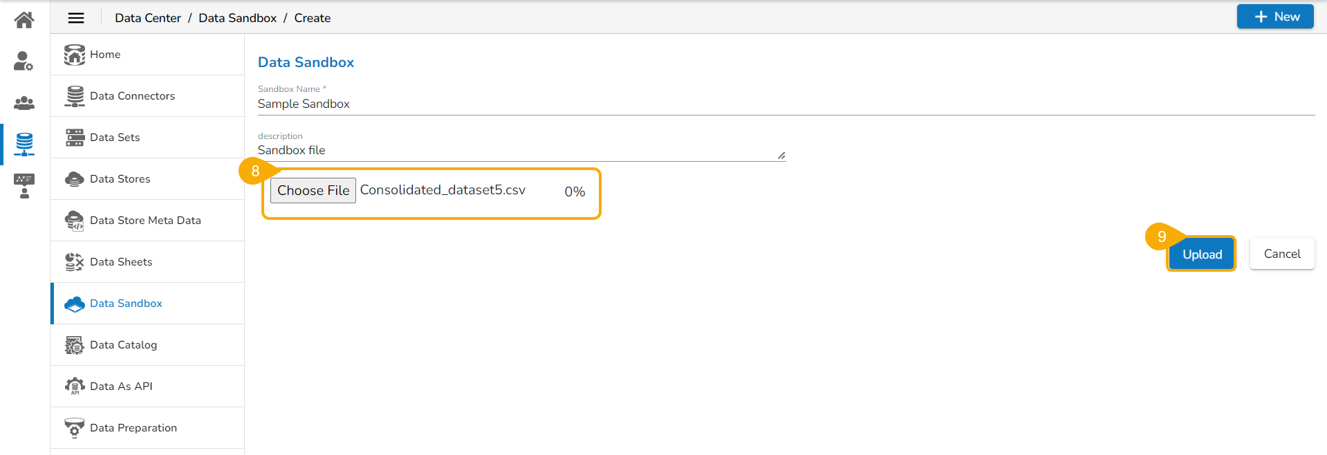Click the Choose File button
The image size is (1327, 455).
[x=313, y=191]
